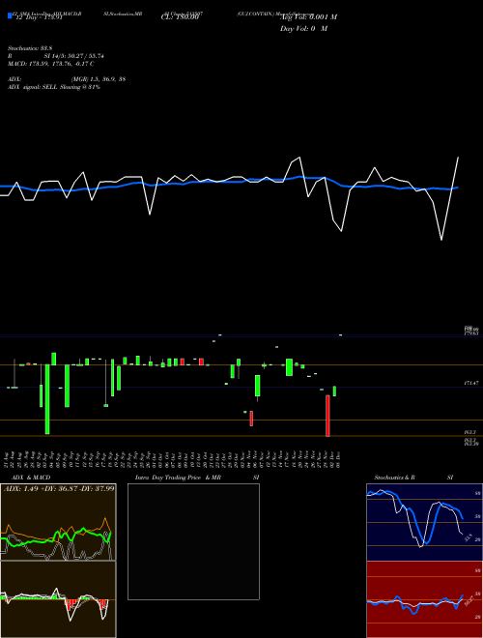Click the tall red candle at 01 Dec

(x=327, y=416)
